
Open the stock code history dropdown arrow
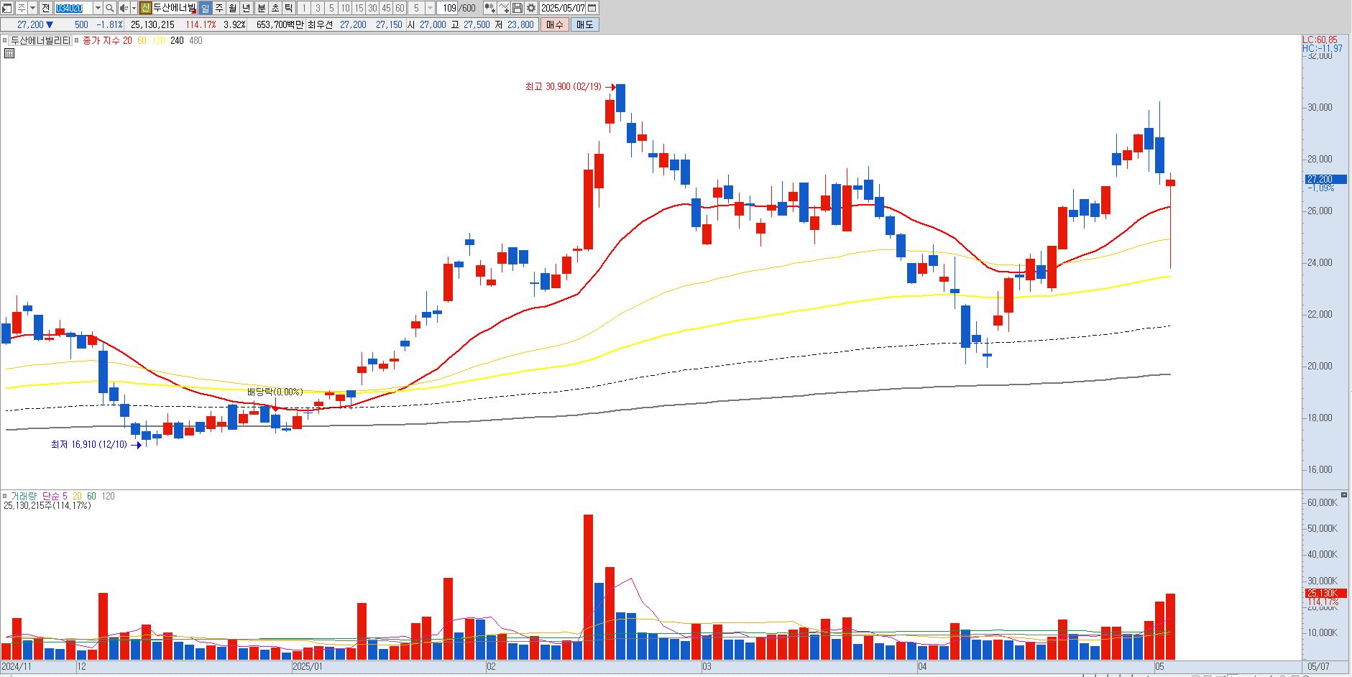(98, 8)
